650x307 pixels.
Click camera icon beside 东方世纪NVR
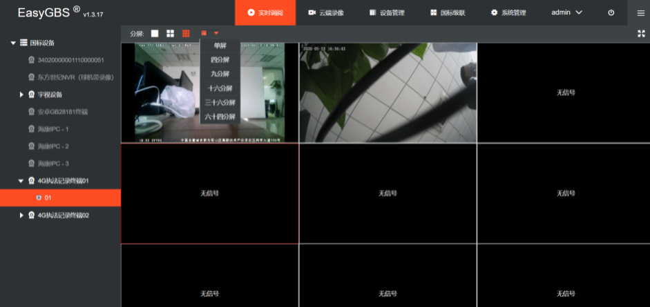click(x=31, y=77)
